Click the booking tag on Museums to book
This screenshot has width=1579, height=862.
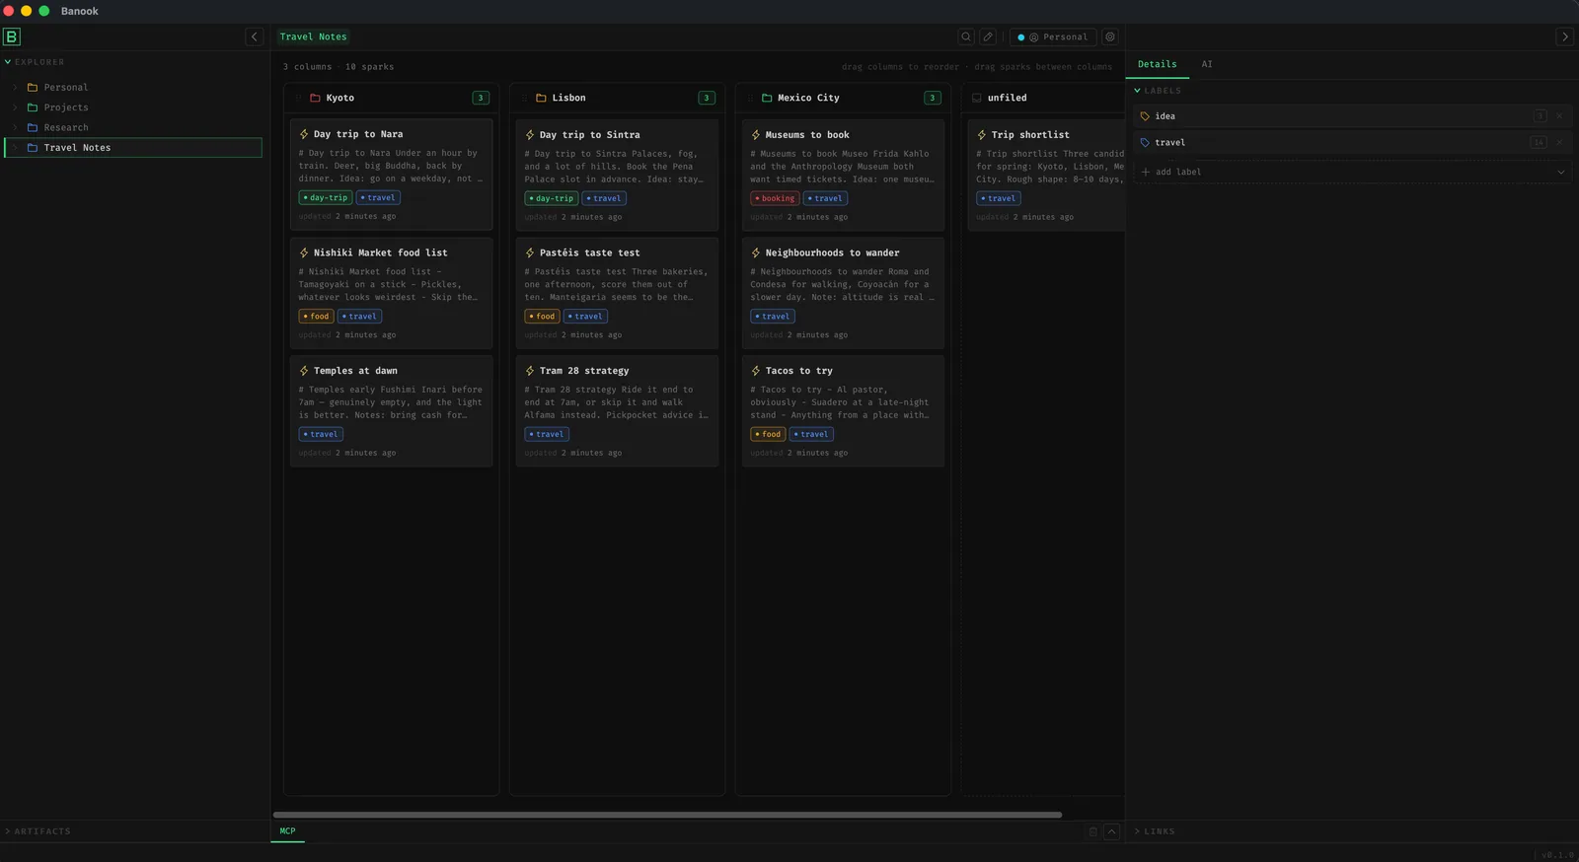(775, 198)
